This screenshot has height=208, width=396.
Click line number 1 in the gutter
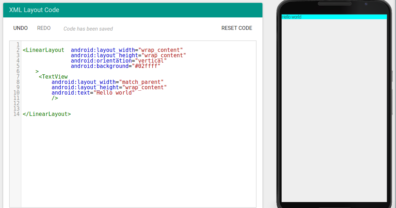coord(18,44)
